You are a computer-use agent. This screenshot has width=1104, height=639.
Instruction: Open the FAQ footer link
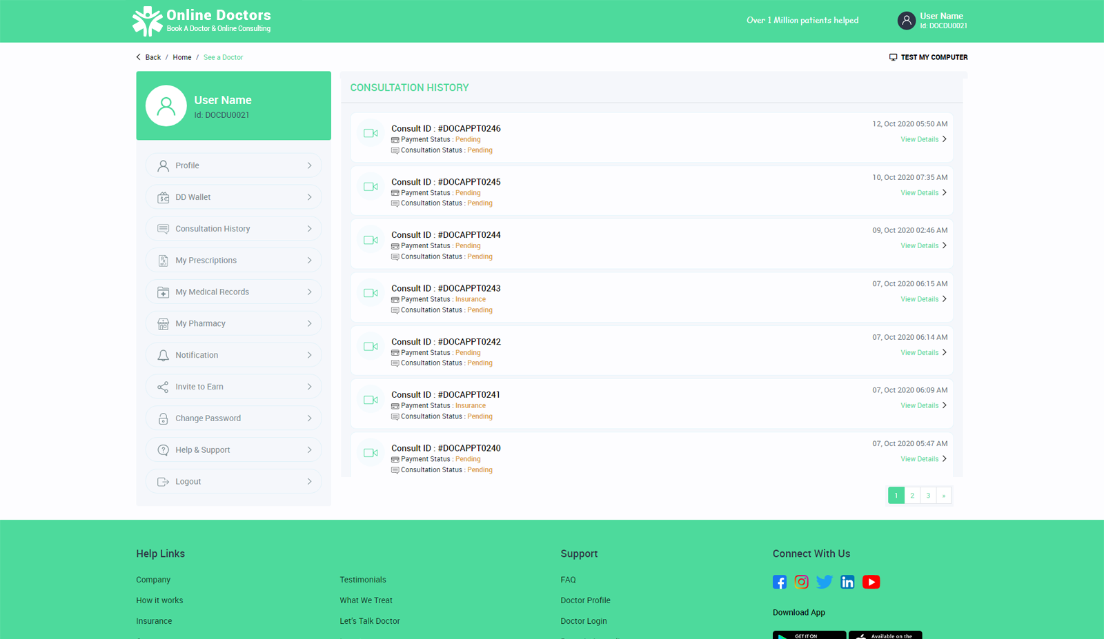pos(568,580)
